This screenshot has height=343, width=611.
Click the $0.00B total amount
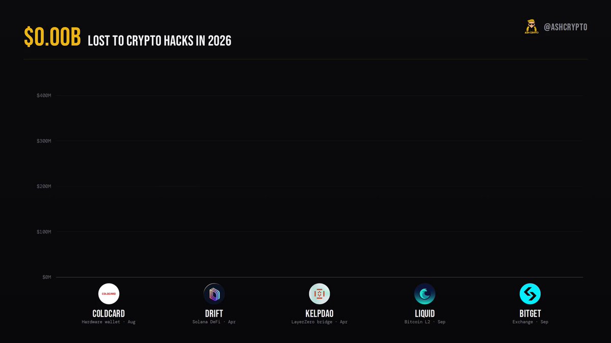coord(52,38)
